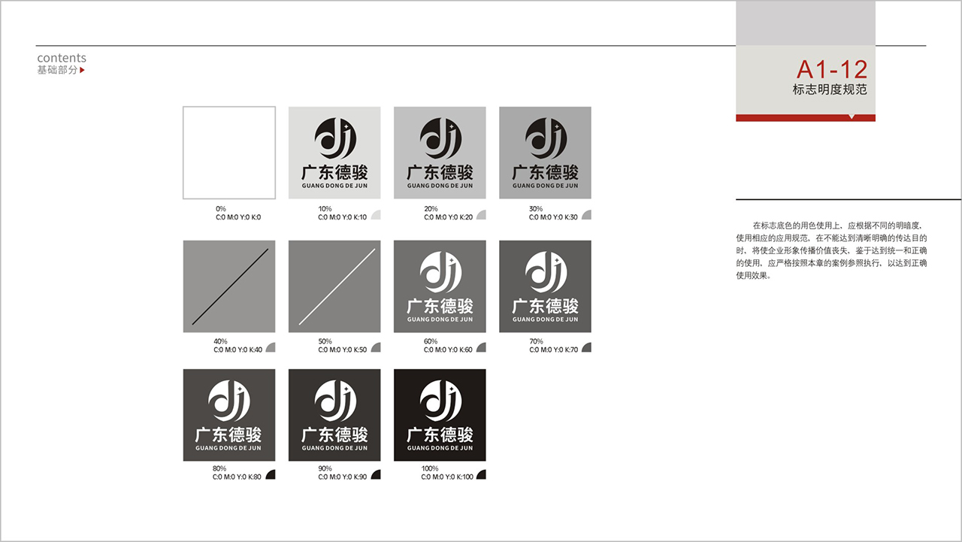The height and width of the screenshot is (542, 962).
Task: Click the "C:0 M:0 Y:0 K:90" label
Action: pyautogui.click(x=343, y=477)
